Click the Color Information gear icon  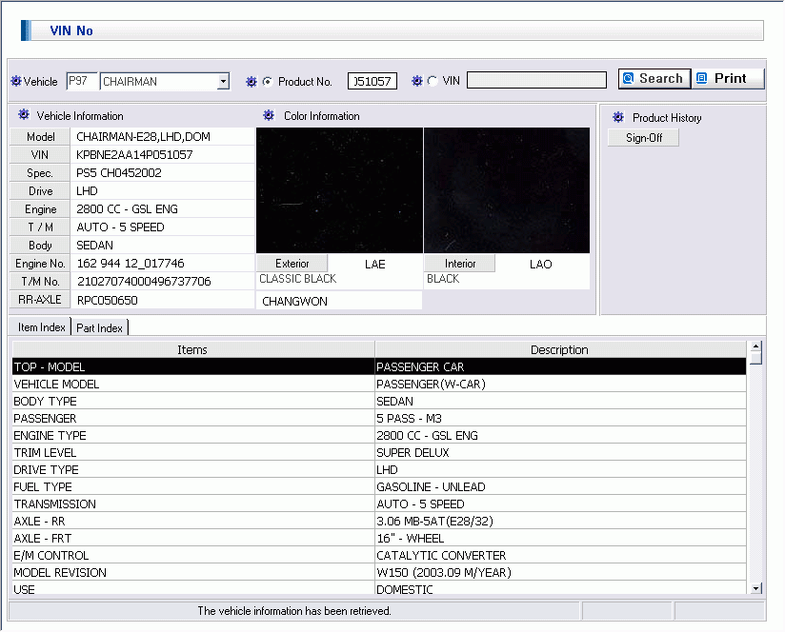269,115
